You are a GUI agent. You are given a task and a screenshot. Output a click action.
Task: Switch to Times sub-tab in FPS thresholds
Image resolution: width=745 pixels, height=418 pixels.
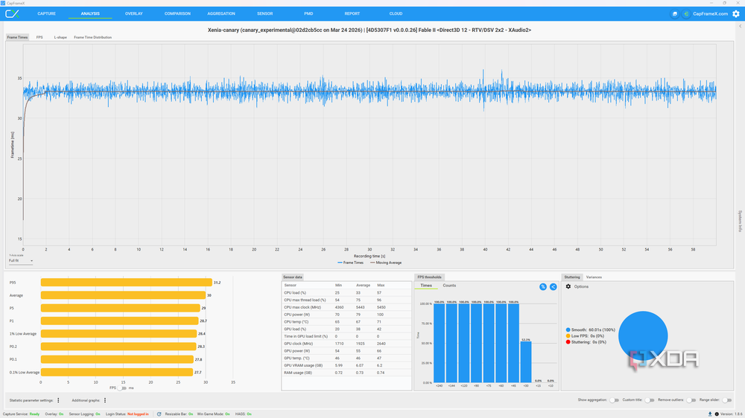[426, 286]
